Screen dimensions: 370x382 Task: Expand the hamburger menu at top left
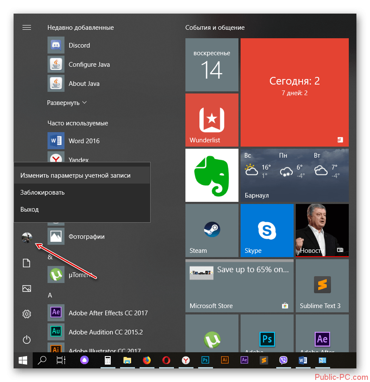point(27,28)
